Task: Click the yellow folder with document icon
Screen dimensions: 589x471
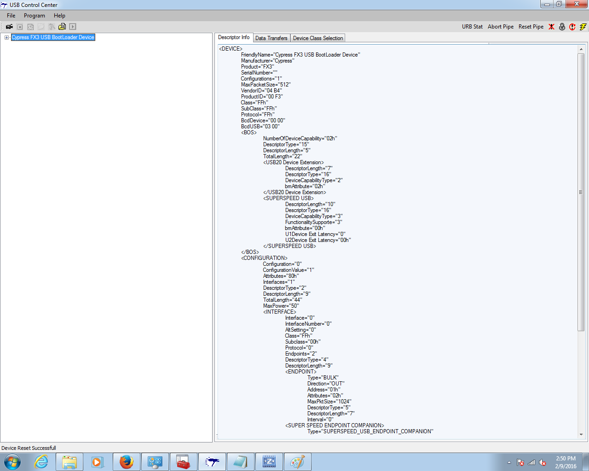Action: pyautogui.click(x=62, y=27)
